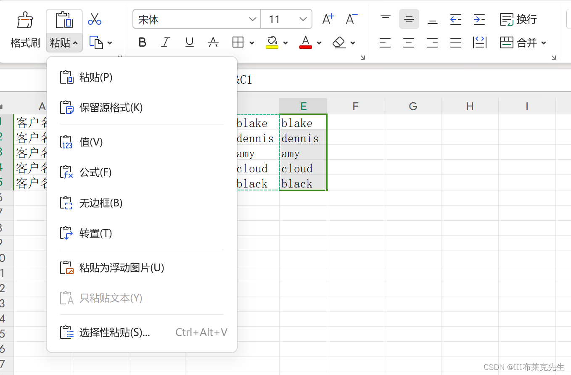This screenshot has width=571, height=375.
Task: Expand the font color dropdown arrow
Action: pyautogui.click(x=319, y=43)
